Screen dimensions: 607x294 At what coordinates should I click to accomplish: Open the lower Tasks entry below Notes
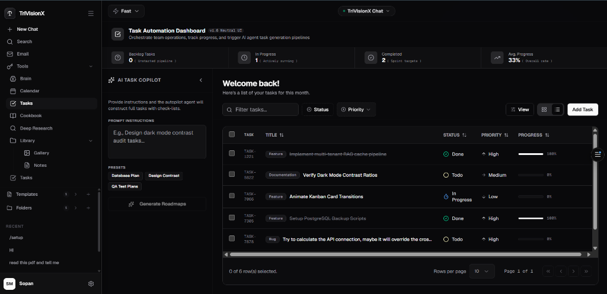pyautogui.click(x=26, y=177)
